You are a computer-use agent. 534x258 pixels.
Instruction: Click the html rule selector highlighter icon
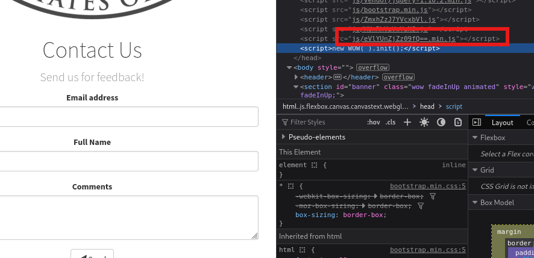[x=302, y=250]
